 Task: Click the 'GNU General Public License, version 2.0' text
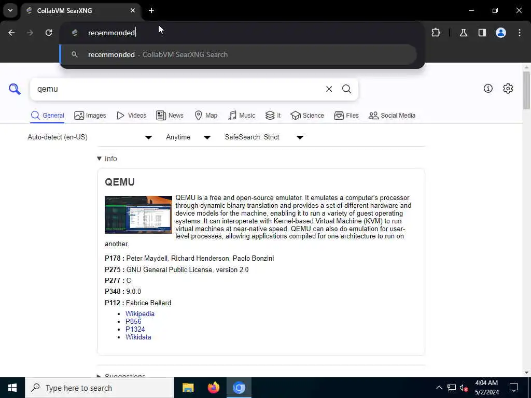[x=187, y=269]
